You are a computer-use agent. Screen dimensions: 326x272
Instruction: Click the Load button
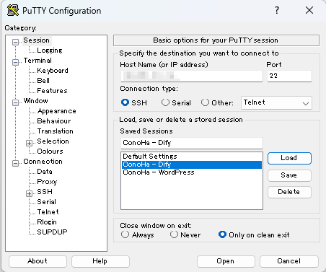pyautogui.click(x=289, y=158)
